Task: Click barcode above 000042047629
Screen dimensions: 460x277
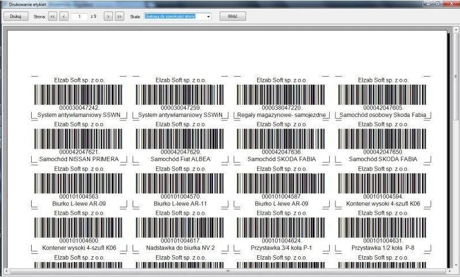Action: [179, 139]
